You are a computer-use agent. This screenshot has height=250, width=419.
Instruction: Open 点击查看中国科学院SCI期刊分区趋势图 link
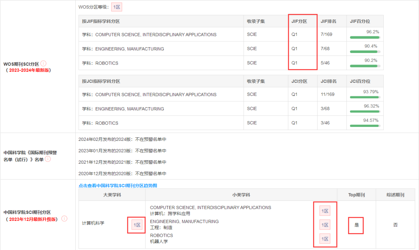click(118, 185)
